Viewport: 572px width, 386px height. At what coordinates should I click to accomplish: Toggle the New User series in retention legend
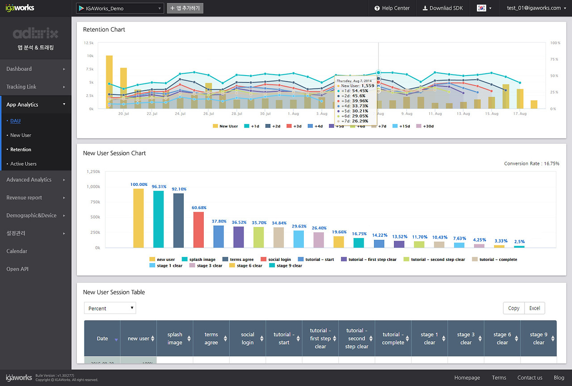pos(225,126)
